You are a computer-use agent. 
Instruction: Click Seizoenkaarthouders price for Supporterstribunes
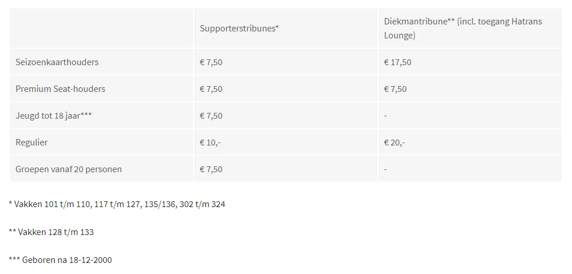(x=211, y=62)
